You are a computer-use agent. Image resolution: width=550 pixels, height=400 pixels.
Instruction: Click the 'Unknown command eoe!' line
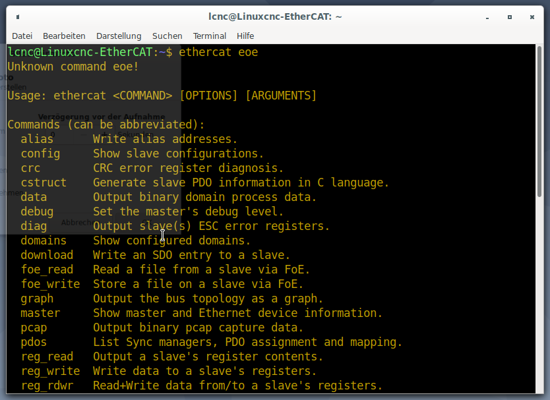point(73,67)
